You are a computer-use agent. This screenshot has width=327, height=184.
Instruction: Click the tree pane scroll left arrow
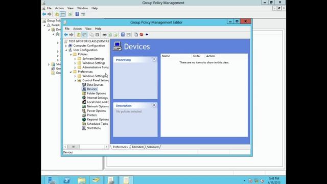pyautogui.click(x=65, y=147)
